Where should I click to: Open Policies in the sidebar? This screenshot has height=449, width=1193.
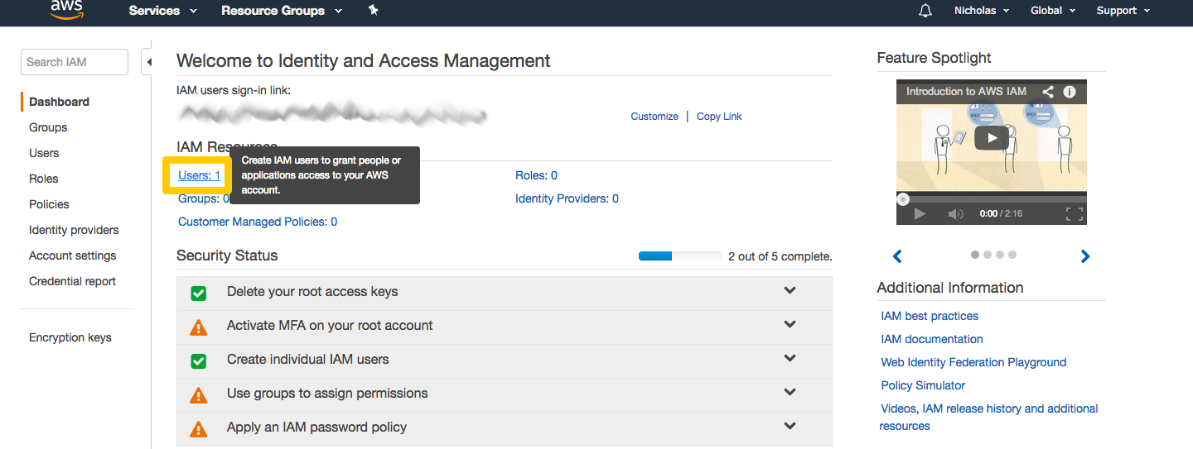click(x=49, y=204)
